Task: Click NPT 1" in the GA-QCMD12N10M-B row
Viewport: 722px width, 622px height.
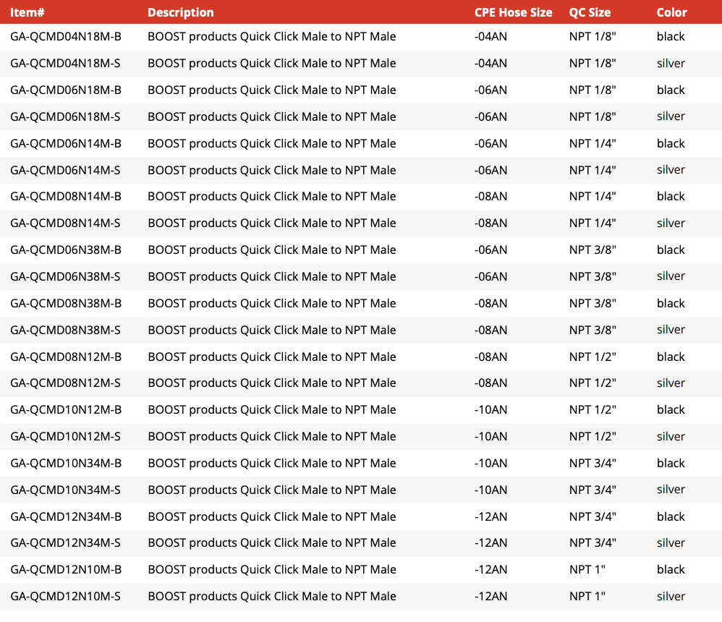Action: pos(587,569)
